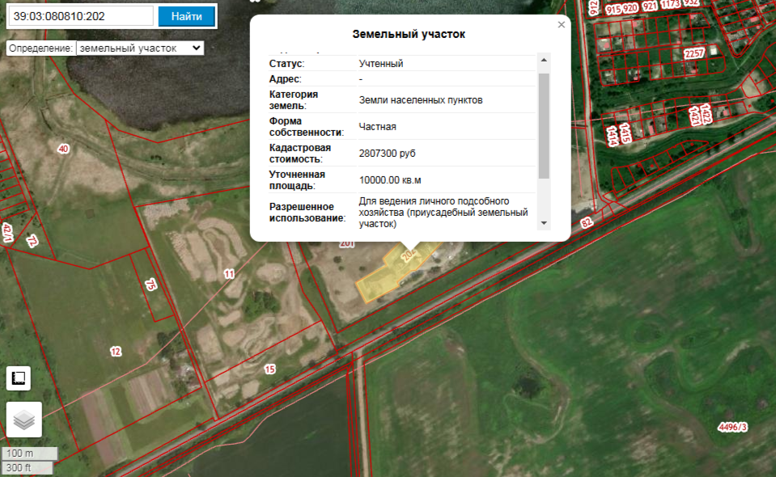The height and width of the screenshot is (477, 776).
Task: Click the Кадастровая стоимость value 2807300 руб
Action: point(387,153)
